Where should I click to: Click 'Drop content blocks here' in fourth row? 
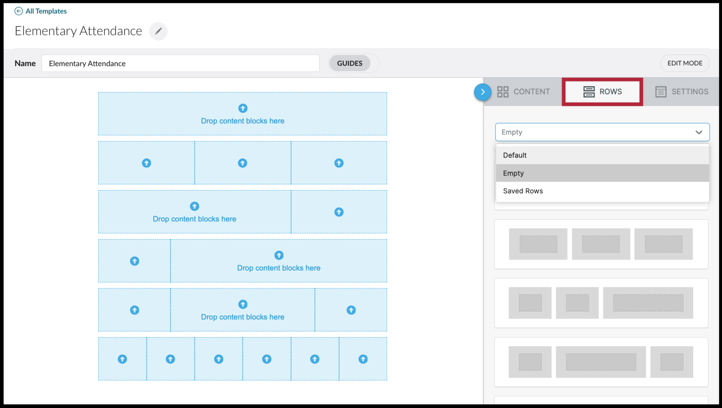click(x=279, y=268)
